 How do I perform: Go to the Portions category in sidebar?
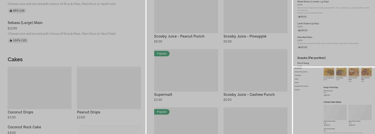click(297, 90)
